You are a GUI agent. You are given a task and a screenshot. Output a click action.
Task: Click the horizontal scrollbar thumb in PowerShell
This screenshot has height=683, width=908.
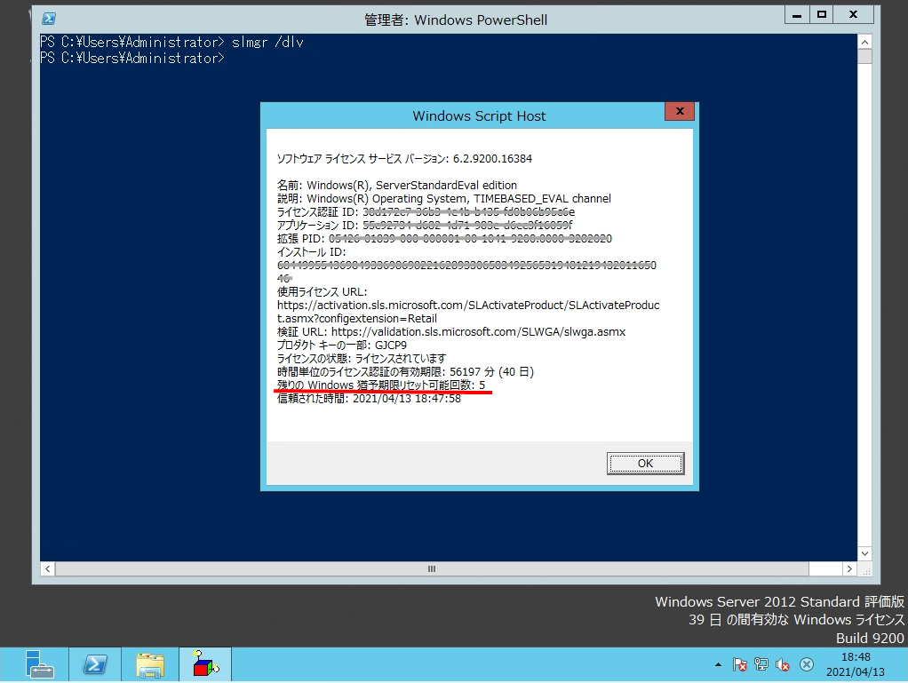pos(432,569)
